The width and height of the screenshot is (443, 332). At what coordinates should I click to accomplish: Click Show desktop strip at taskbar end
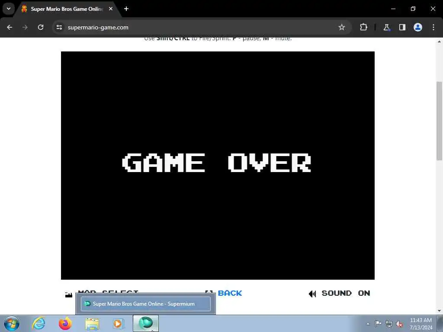click(440, 323)
